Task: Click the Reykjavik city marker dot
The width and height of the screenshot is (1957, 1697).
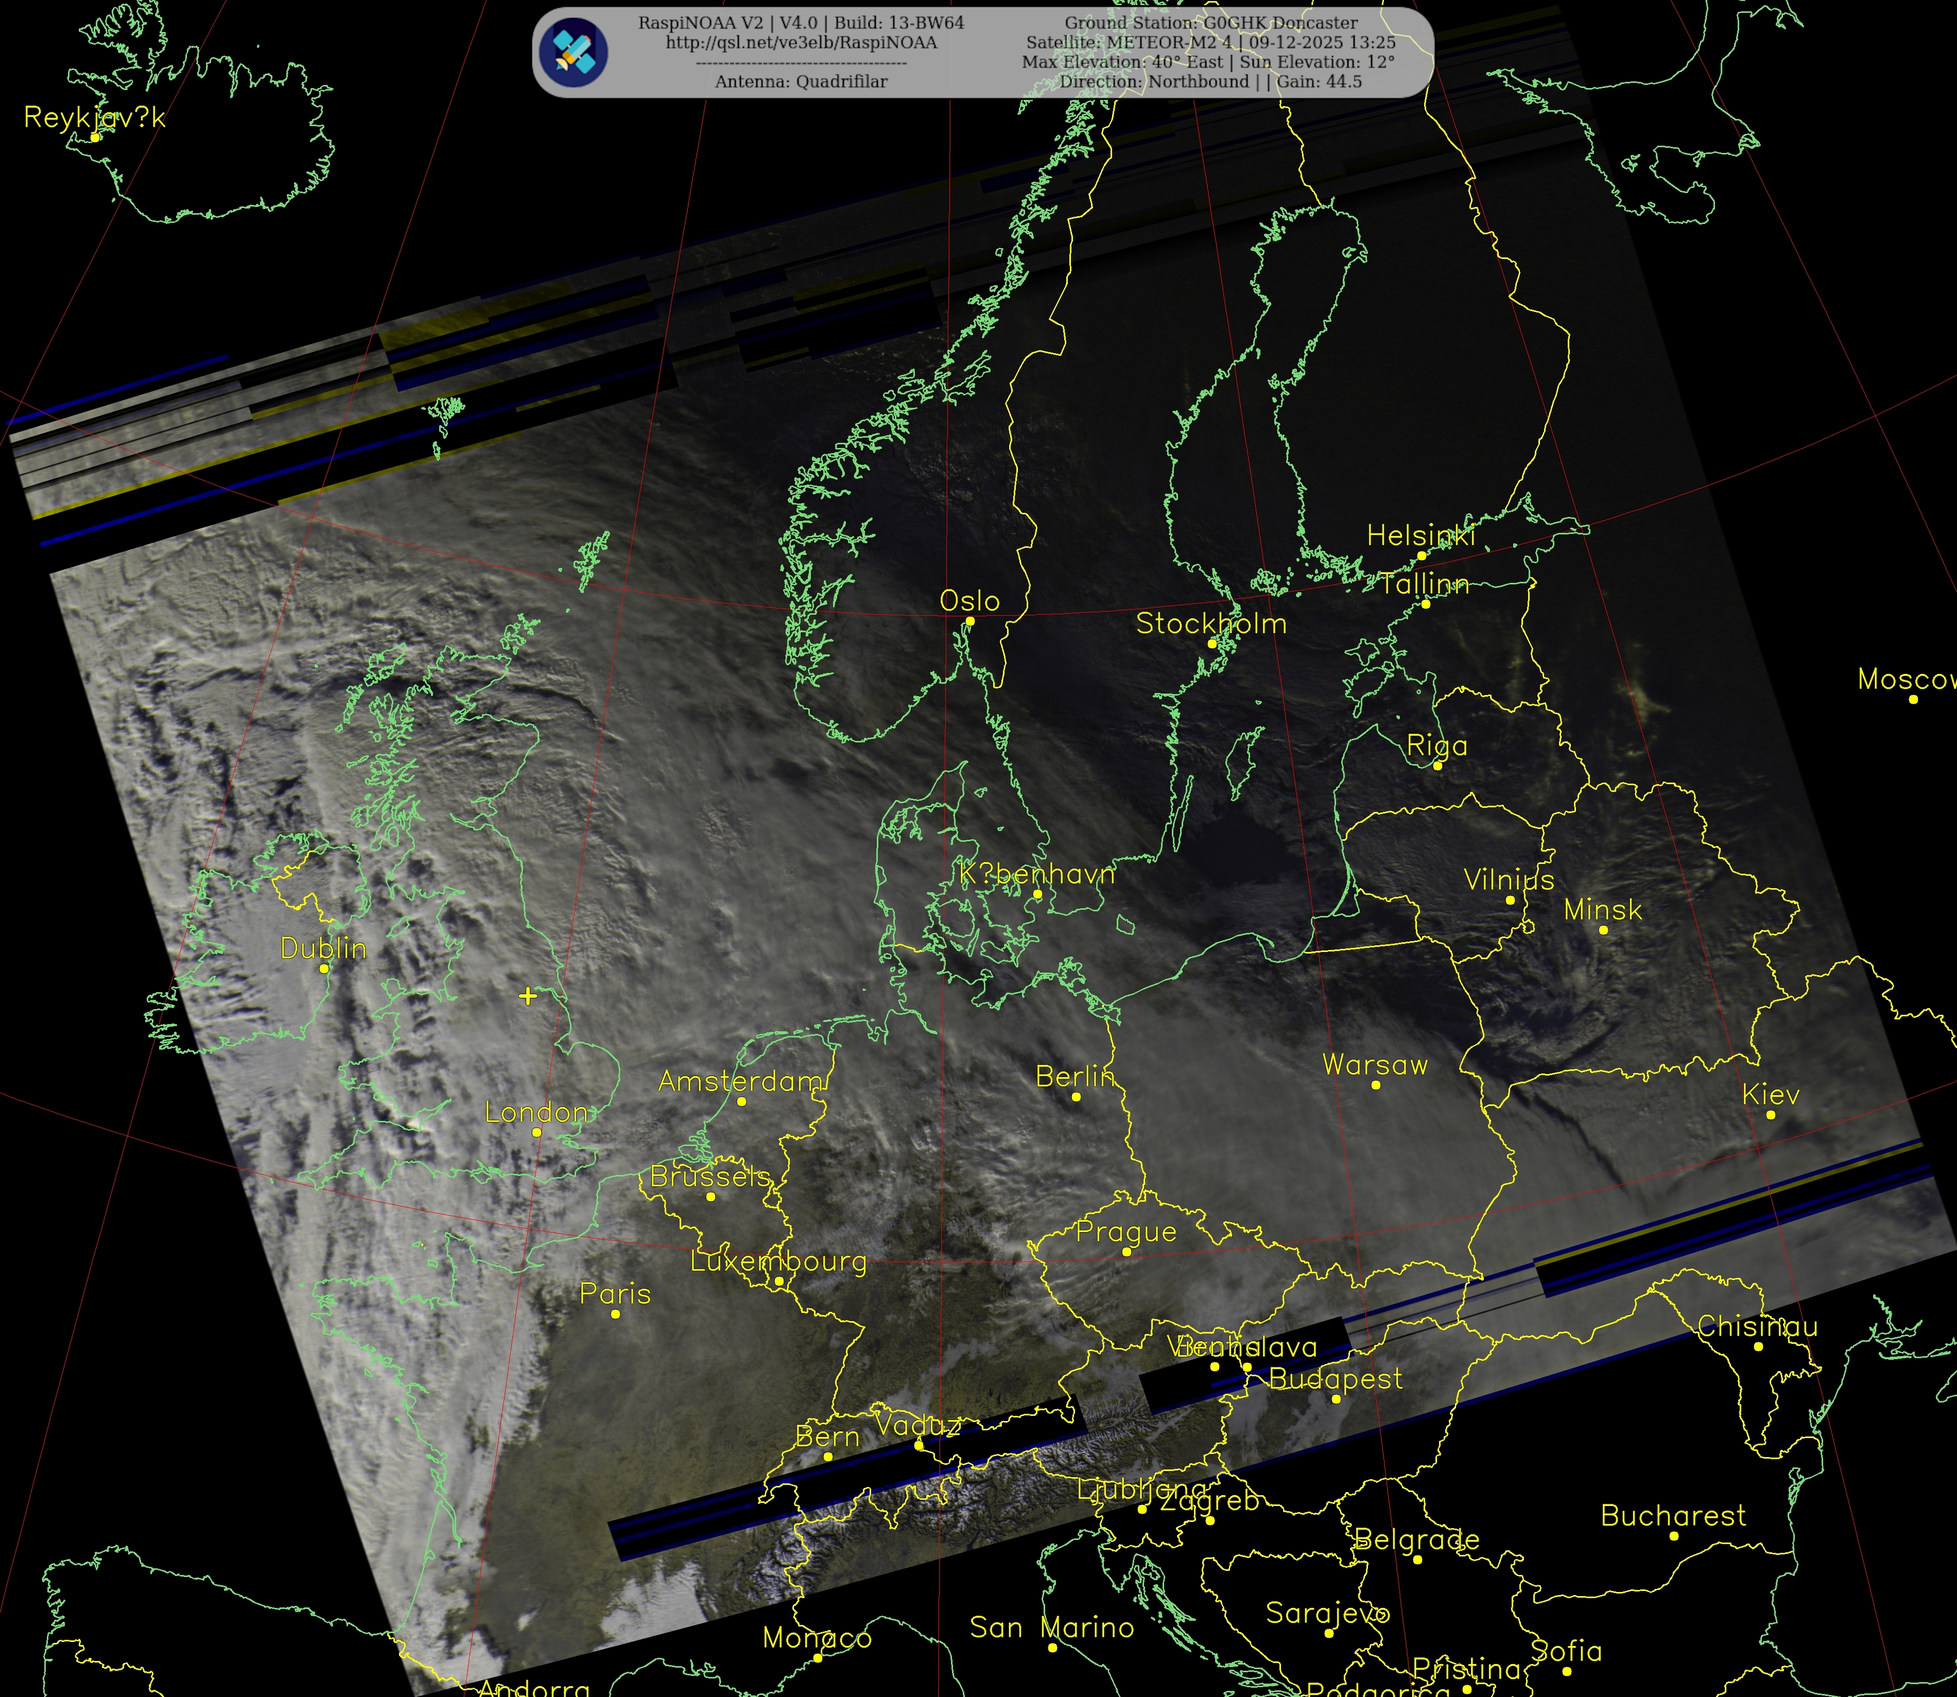Action: 95,137
